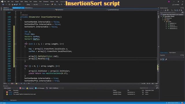The width and height of the screenshot is (185, 104).
Task: Select SelectionSort.cs in Solution Explorer
Action: (x=173, y=28)
